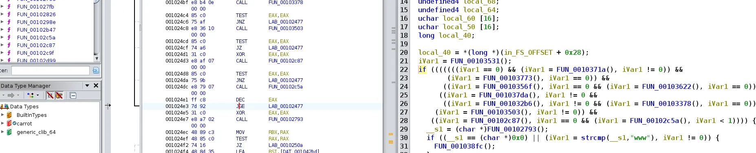The image size is (756, 153).
Task: Click the generic_clib_64 green archive icon
Action: point(9,132)
